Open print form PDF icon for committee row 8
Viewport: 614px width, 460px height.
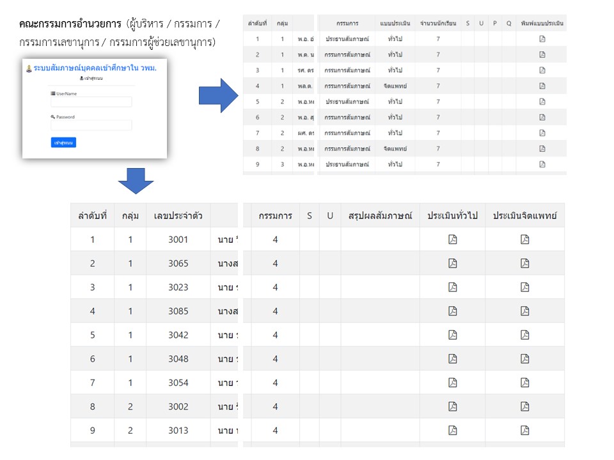click(x=542, y=148)
